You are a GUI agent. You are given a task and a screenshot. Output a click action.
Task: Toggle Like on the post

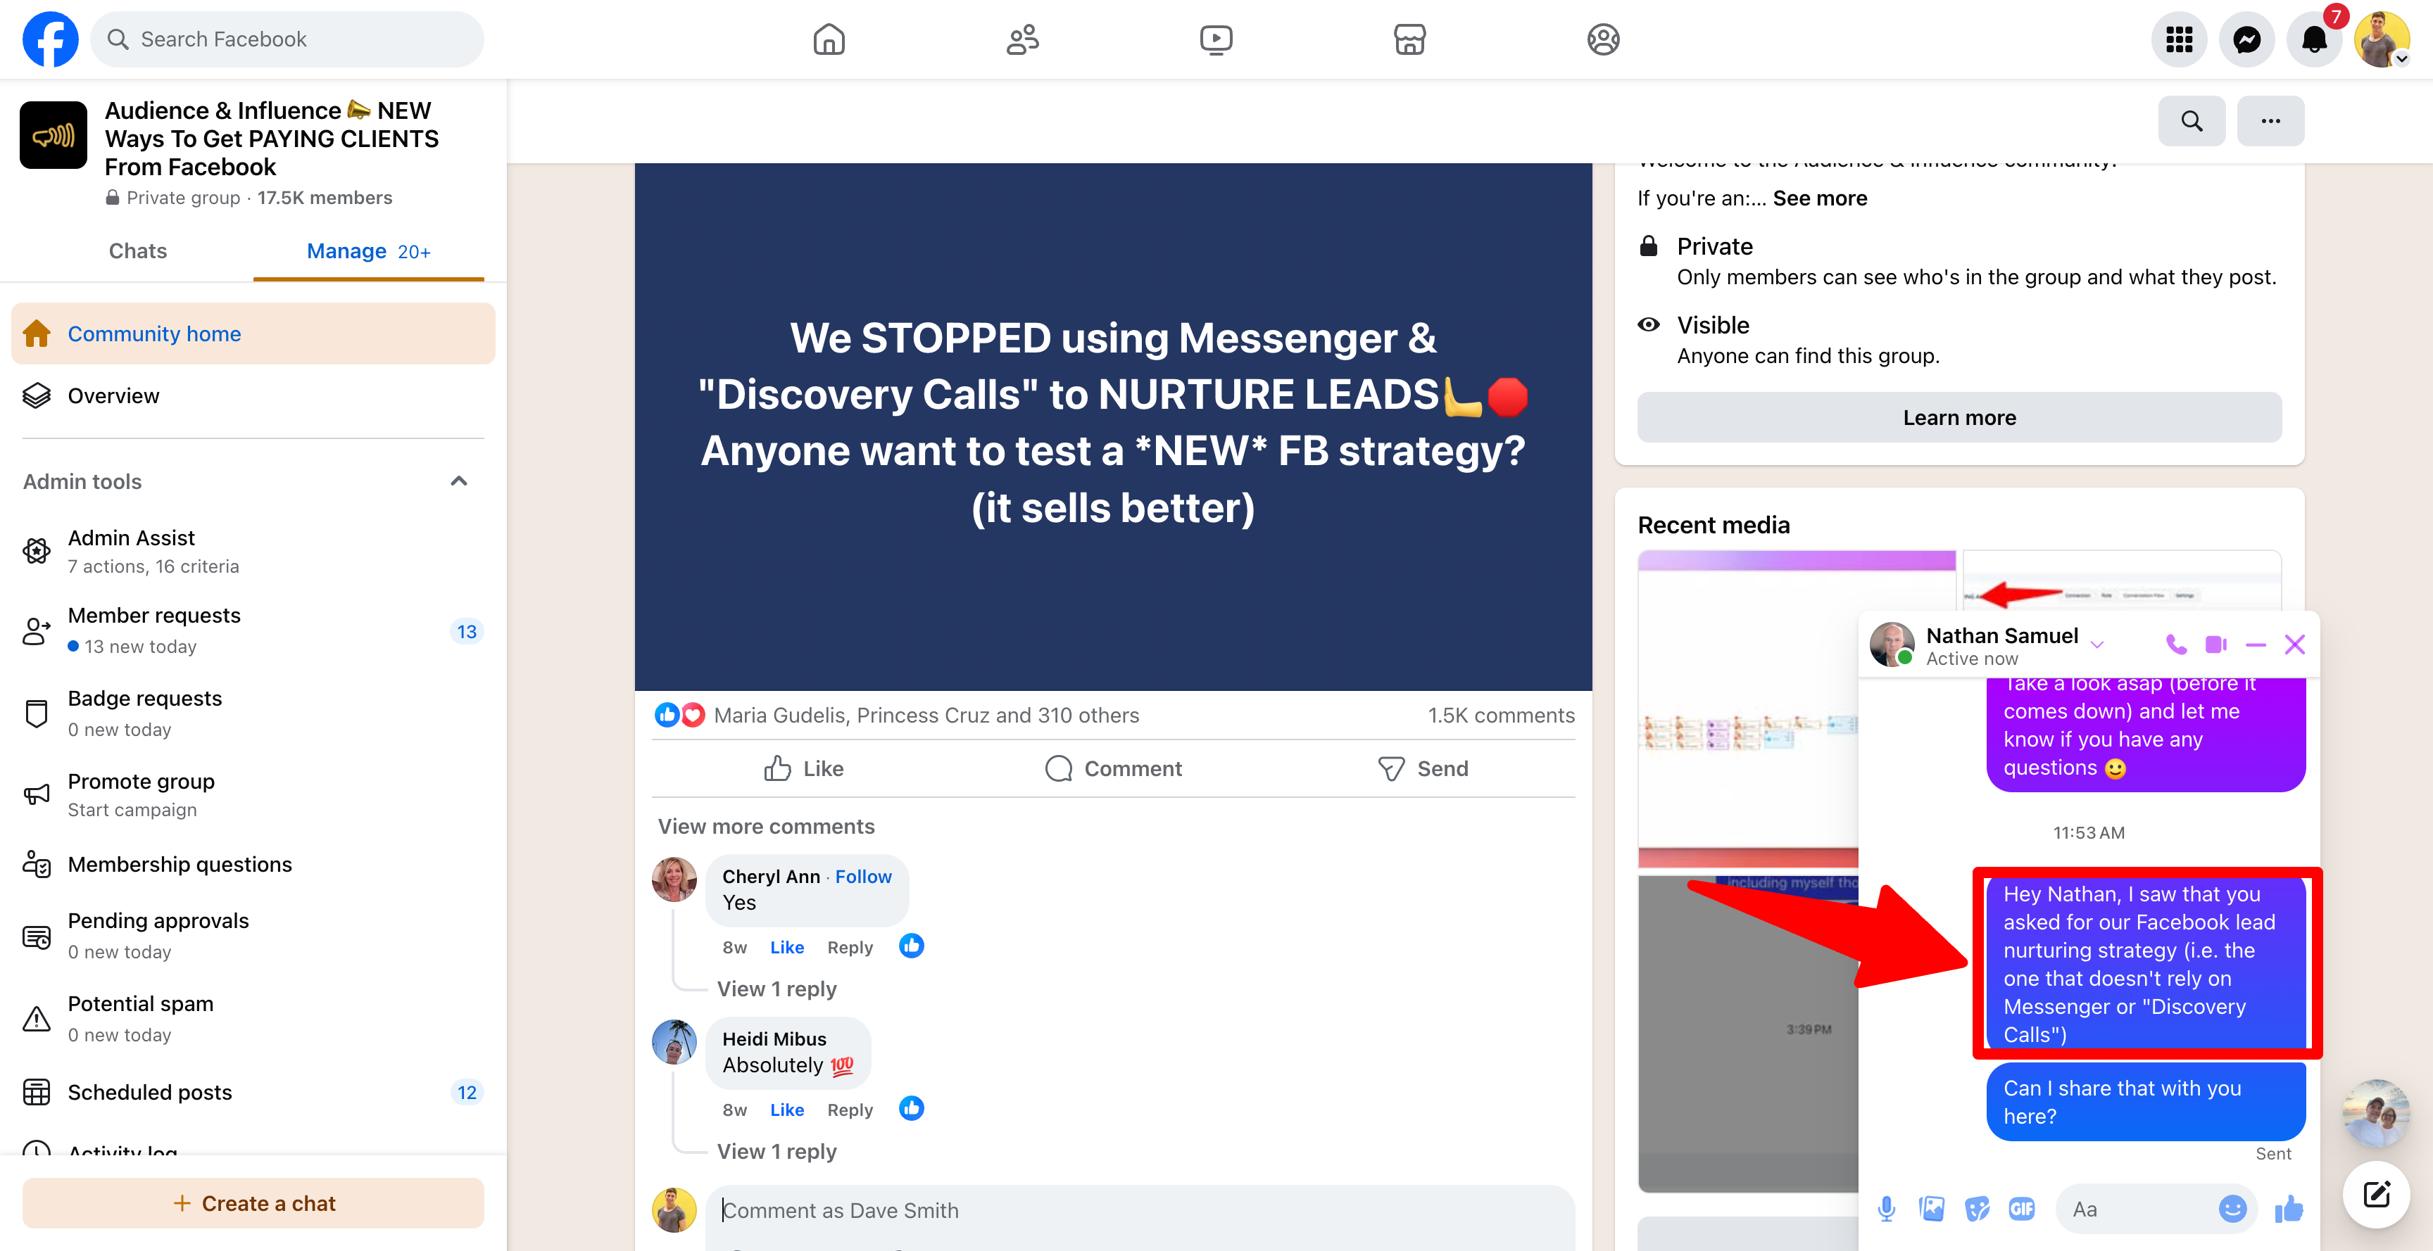pyautogui.click(x=804, y=768)
